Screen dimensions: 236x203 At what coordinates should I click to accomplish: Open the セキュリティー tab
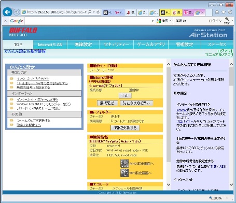point(116,45)
